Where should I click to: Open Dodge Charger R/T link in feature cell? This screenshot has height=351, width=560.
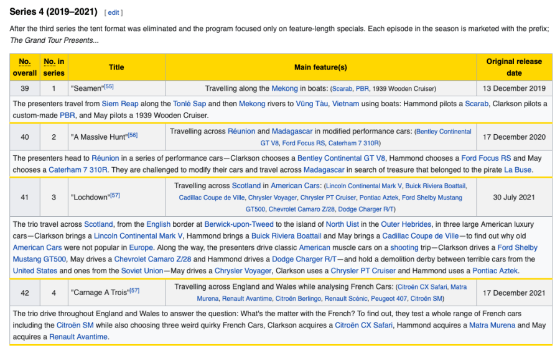[366, 209]
